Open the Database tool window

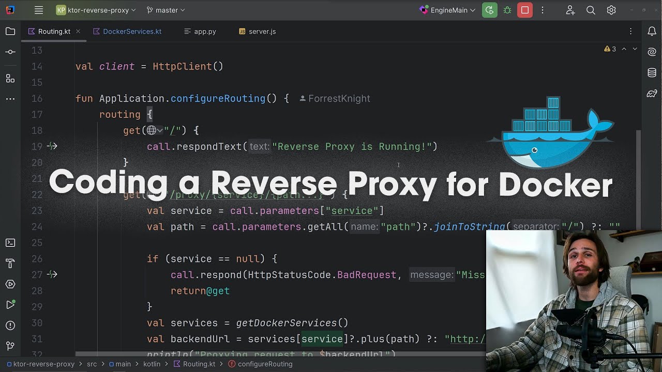click(x=652, y=73)
